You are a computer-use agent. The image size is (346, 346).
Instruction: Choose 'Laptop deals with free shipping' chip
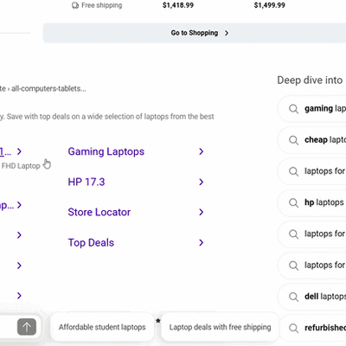[x=220, y=327]
